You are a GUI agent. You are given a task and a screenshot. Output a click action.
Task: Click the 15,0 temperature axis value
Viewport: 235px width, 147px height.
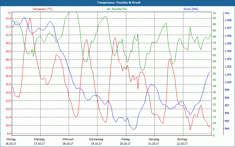tap(8, 84)
